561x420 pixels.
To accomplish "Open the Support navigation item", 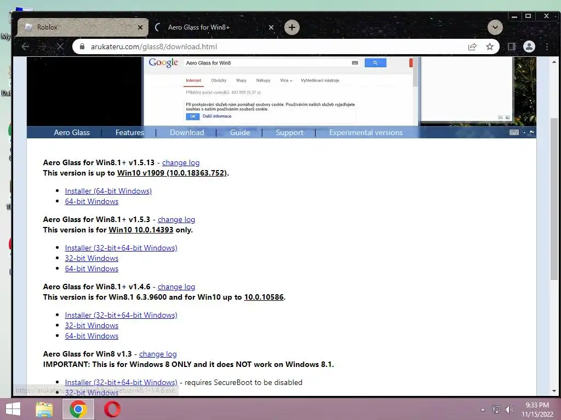I will (x=289, y=132).
